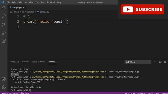Create a new terminal with plus icon
The image size is (168, 94).
pyautogui.click(x=155, y=62)
